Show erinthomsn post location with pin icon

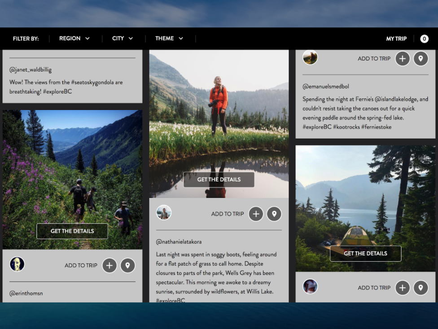tap(127, 265)
